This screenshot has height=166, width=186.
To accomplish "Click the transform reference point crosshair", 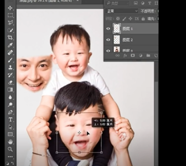I will pos(79,133).
